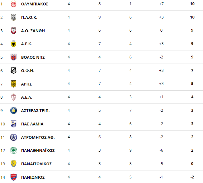Select the PAS Lamia crest icon
The width and height of the screenshot is (203, 183).
point(13,124)
